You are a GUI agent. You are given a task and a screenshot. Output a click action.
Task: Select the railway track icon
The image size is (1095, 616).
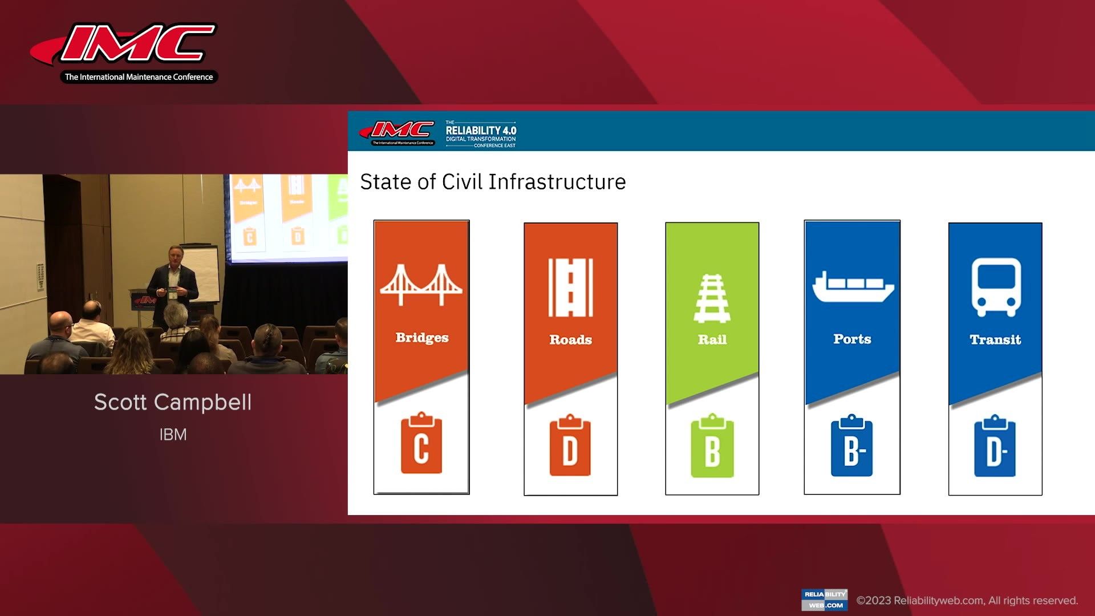(712, 298)
